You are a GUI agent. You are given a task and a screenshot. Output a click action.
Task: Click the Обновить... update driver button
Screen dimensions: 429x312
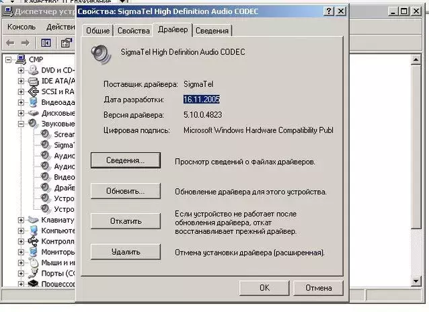tap(126, 191)
